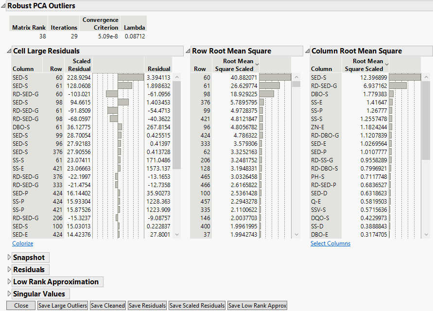
Task: Open Select Columns under Column Root Mean Square
Action: [330, 243]
